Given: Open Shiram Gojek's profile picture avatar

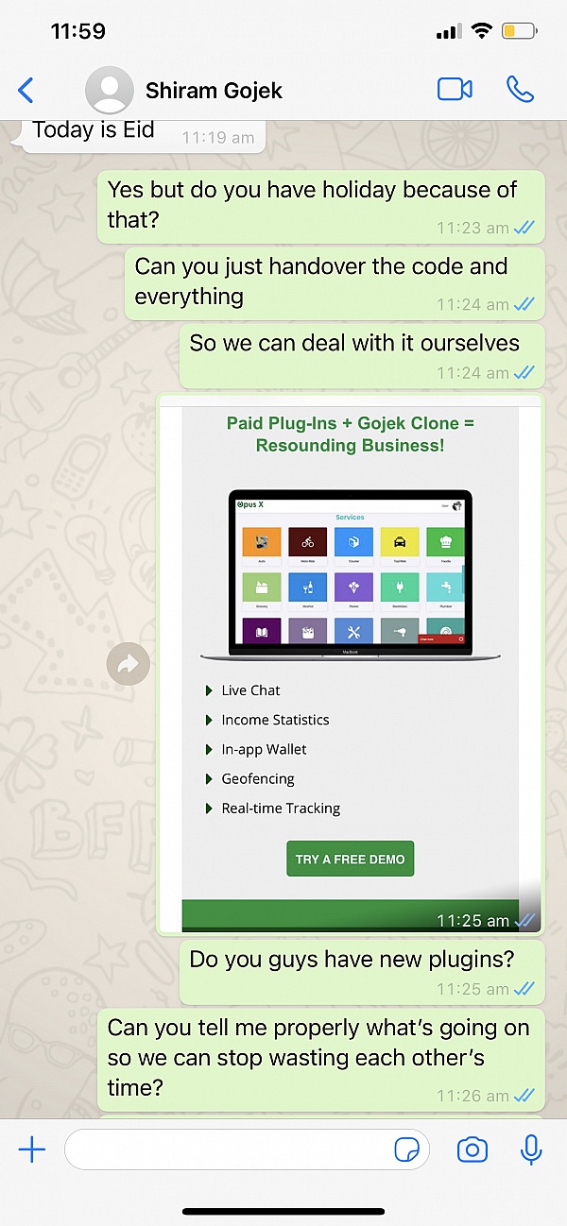Looking at the screenshot, I should click(x=109, y=91).
